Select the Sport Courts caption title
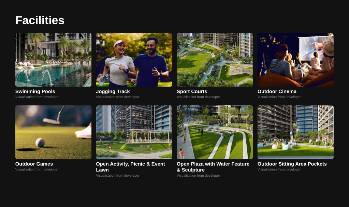The width and height of the screenshot is (349, 207). (x=192, y=91)
